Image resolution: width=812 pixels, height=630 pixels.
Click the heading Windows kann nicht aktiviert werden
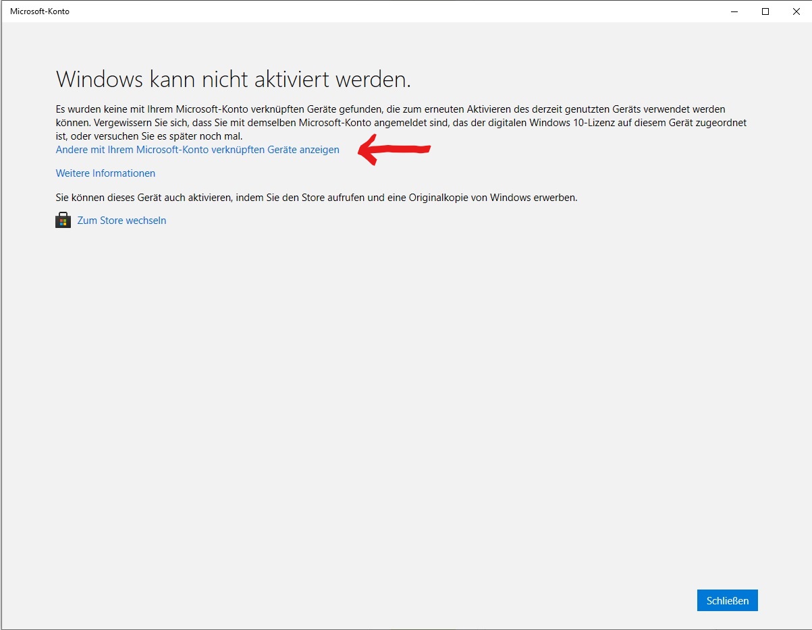(234, 79)
